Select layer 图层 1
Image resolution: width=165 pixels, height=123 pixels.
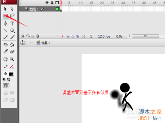coord(34,9)
